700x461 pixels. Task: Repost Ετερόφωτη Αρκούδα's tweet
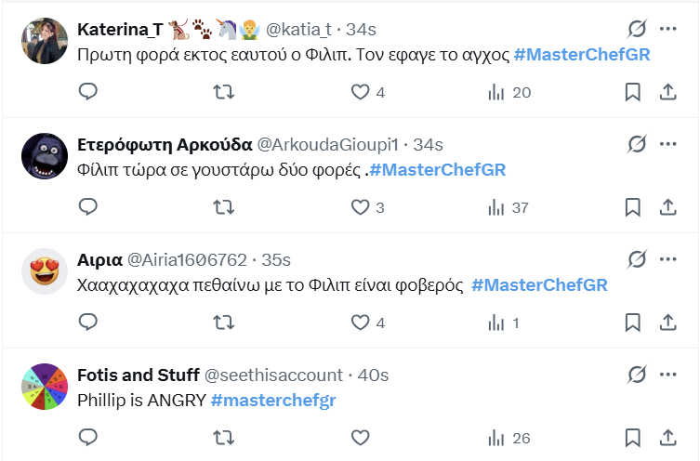tap(224, 206)
